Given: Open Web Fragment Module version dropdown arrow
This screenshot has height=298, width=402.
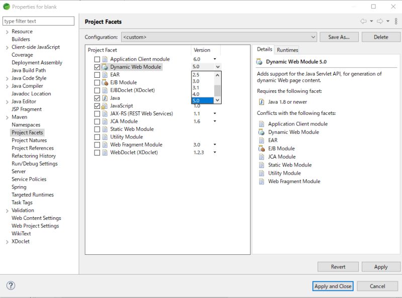Looking at the screenshot, I should (215, 144).
